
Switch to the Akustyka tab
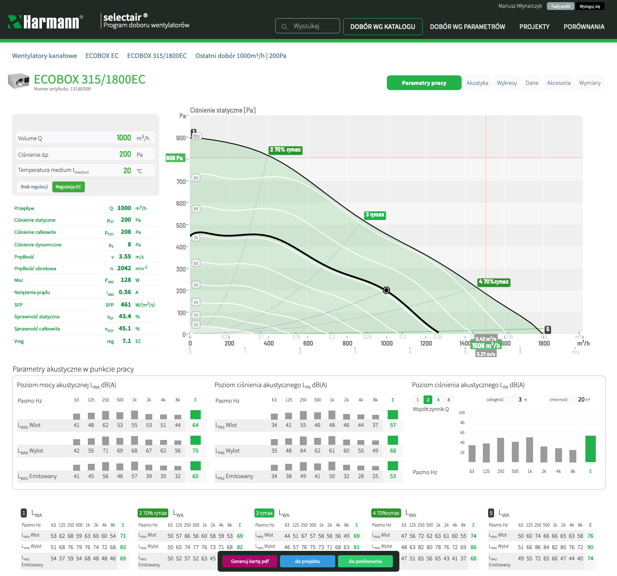click(x=477, y=83)
